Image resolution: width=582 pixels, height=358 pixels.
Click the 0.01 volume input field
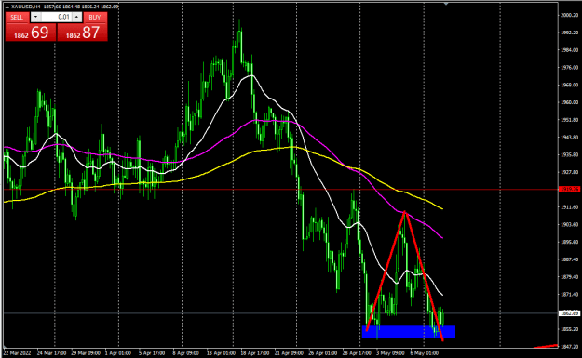[x=57, y=17]
